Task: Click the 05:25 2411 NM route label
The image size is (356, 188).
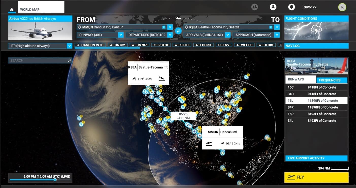Action: 183,116
